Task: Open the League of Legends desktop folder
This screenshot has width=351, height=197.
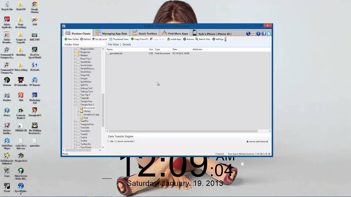Action: coord(21,38)
